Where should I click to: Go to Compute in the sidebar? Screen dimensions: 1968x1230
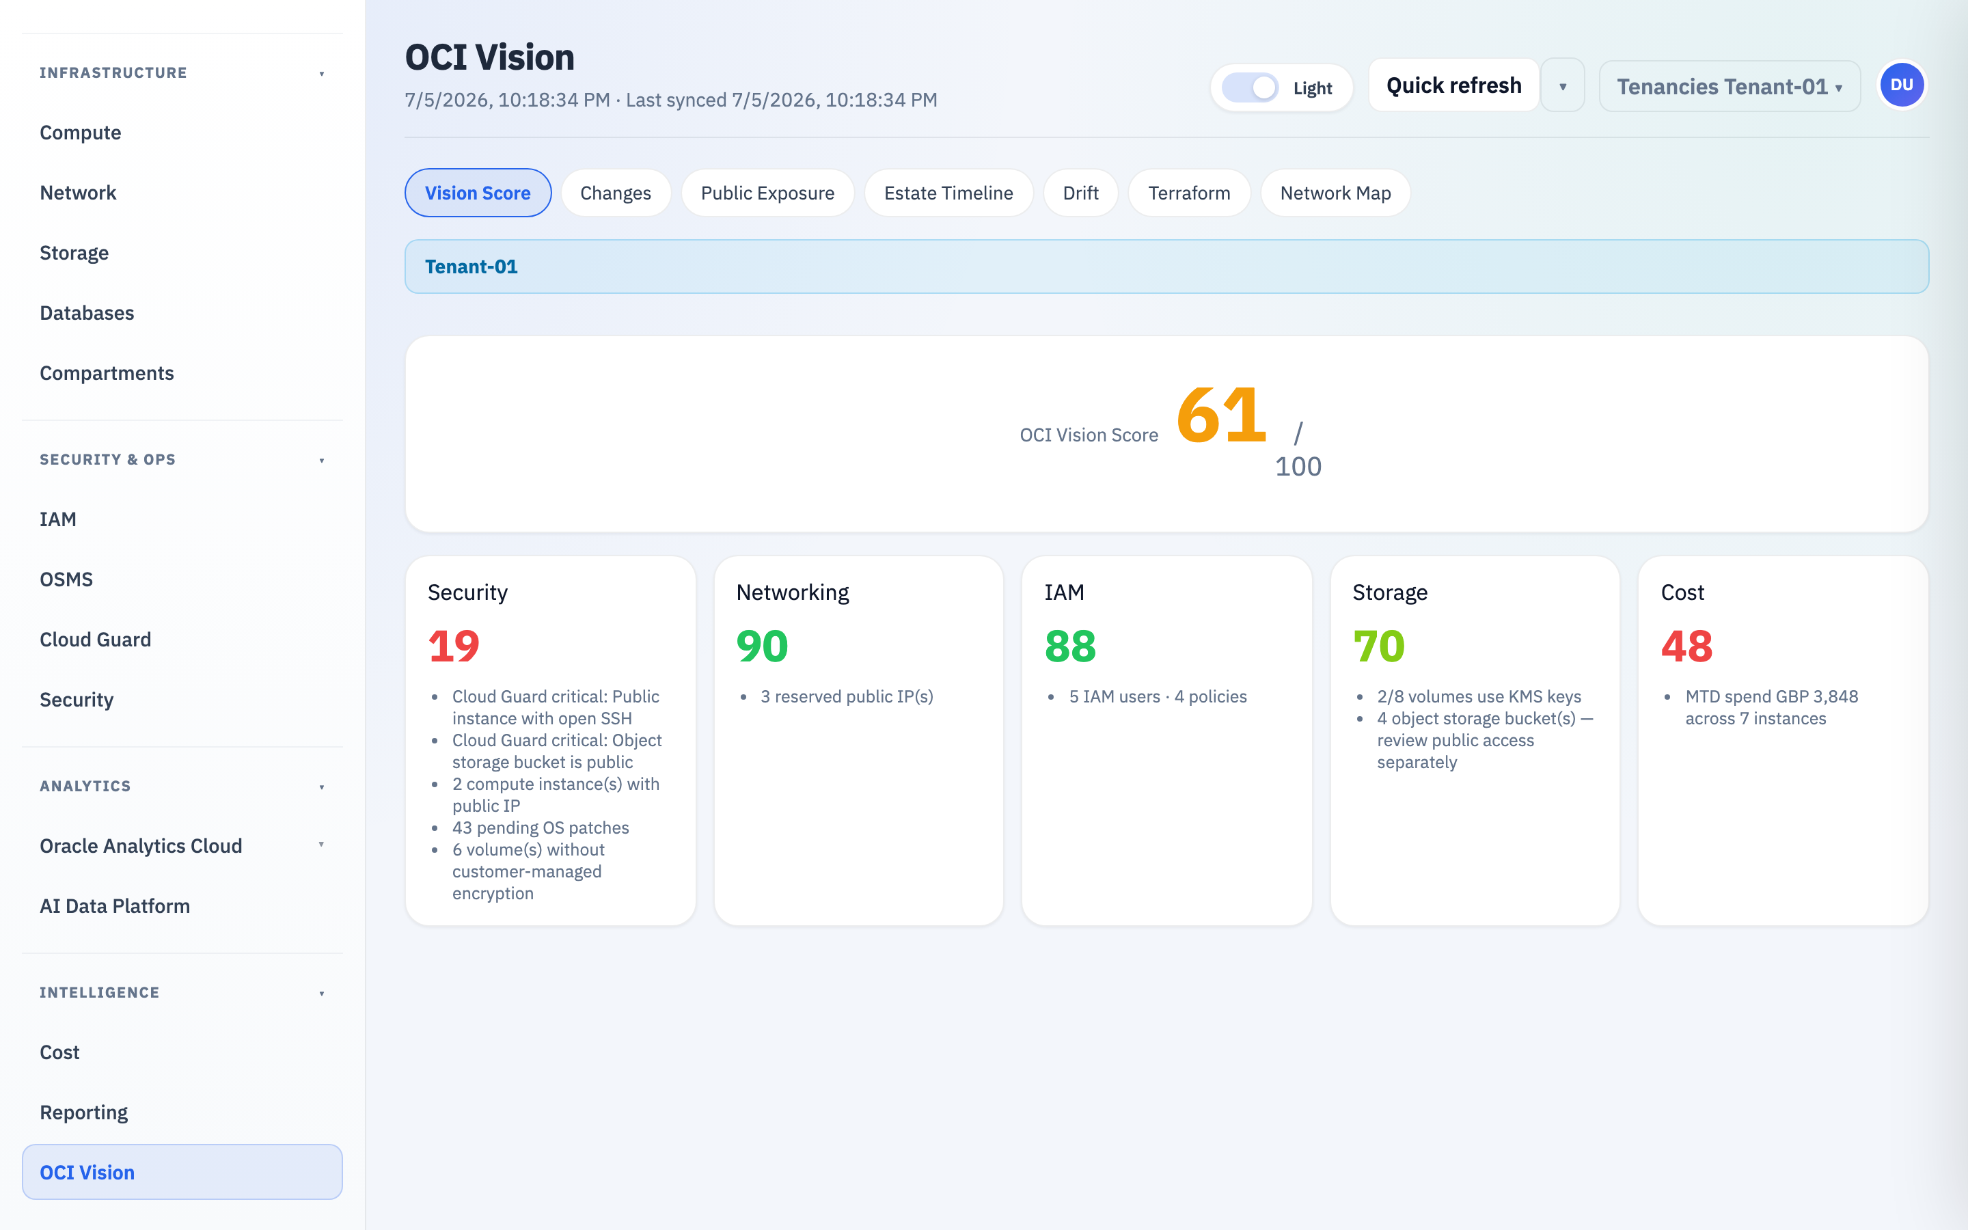[182, 133]
